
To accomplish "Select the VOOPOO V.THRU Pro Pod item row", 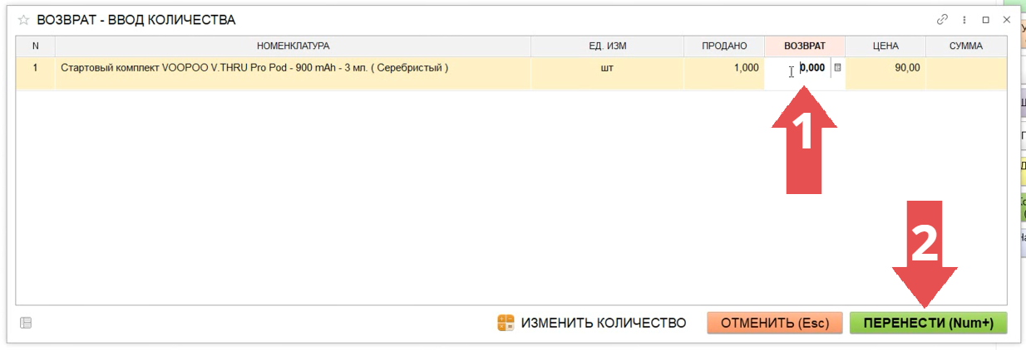I will click(x=254, y=68).
